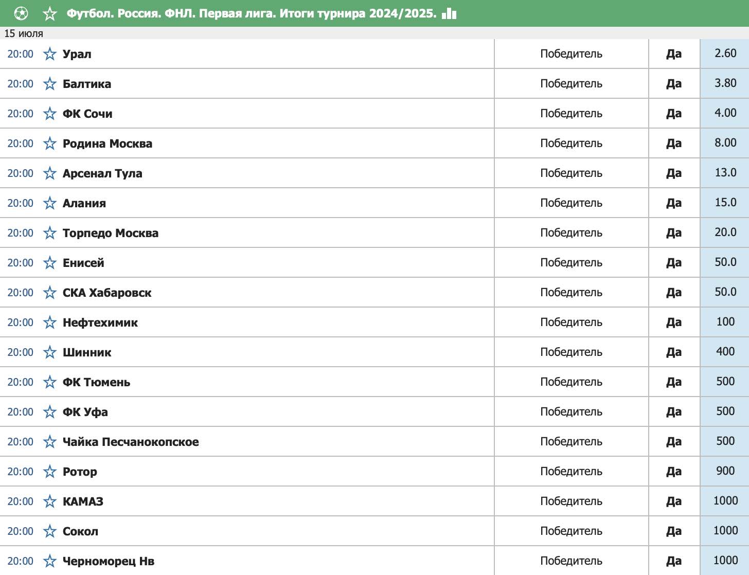This screenshot has height=575, width=749.
Task: Select Сокол odds 1000
Action: pyautogui.click(x=725, y=531)
